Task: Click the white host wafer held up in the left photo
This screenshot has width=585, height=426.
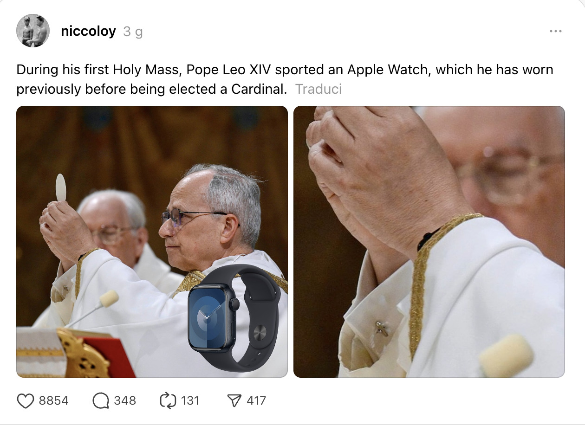Action: [61, 187]
